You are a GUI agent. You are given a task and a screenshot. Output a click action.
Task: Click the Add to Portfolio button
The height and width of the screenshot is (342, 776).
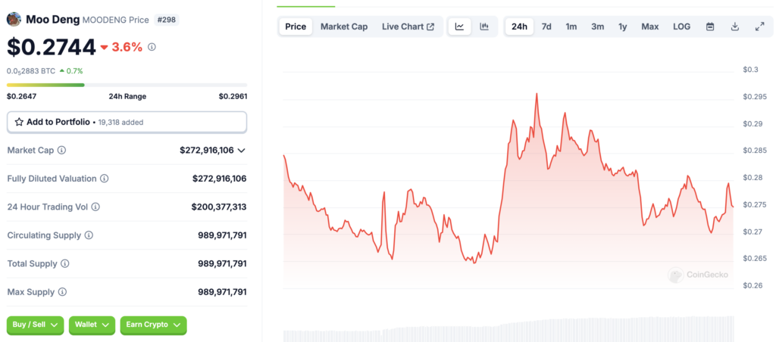click(x=127, y=122)
